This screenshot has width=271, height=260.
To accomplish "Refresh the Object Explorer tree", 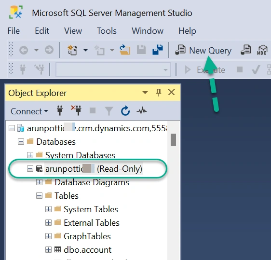I will click(x=125, y=110).
